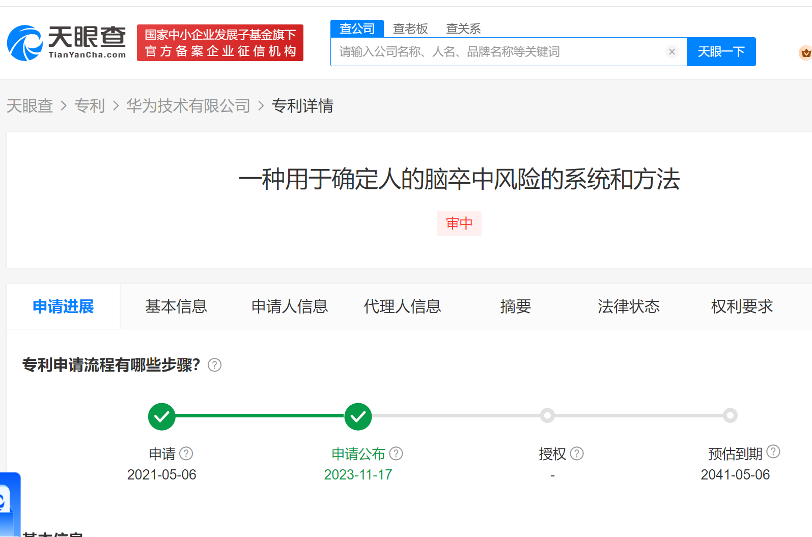The width and height of the screenshot is (812, 537).
Task: Click the company name search input field
Action: (499, 52)
